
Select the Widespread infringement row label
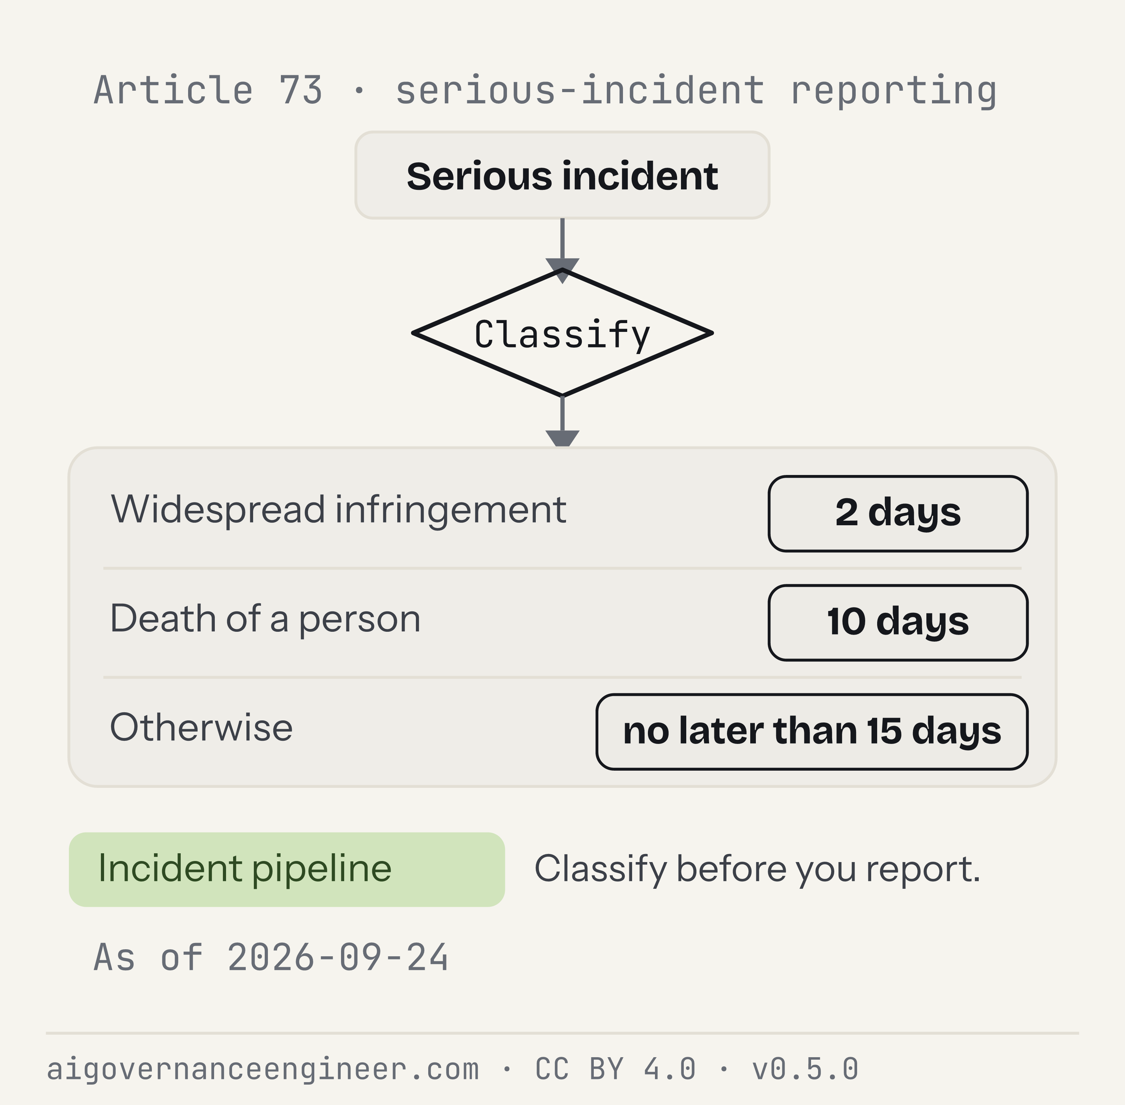click(x=338, y=510)
